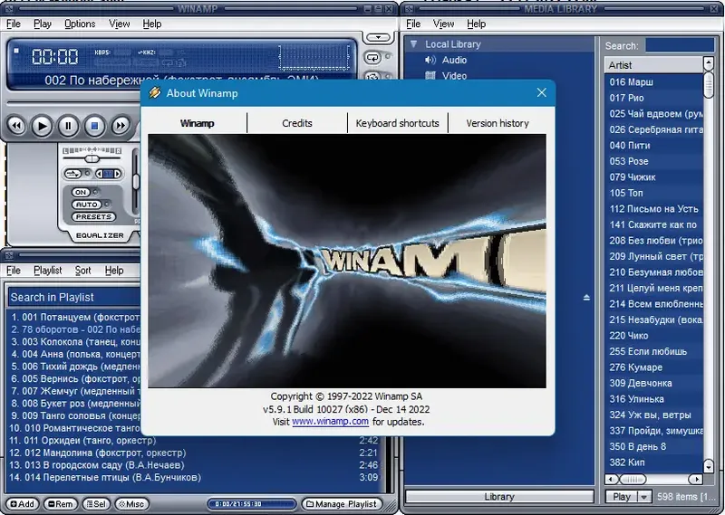Click the visualizer area in Winamp display
Screen dimensions: 725x515
click(x=314, y=57)
